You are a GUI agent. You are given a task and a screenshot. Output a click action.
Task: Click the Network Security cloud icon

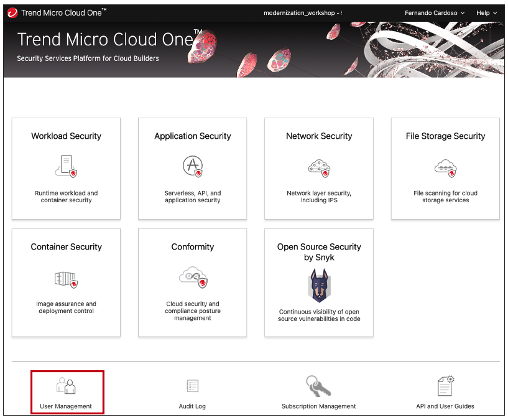[x=319, y=168]
